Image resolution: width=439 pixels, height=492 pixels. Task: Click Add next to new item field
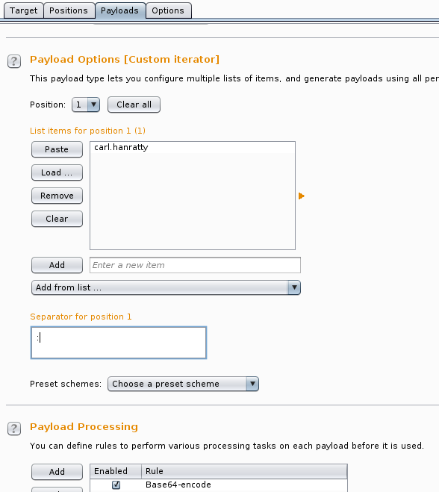pos(57,265)
